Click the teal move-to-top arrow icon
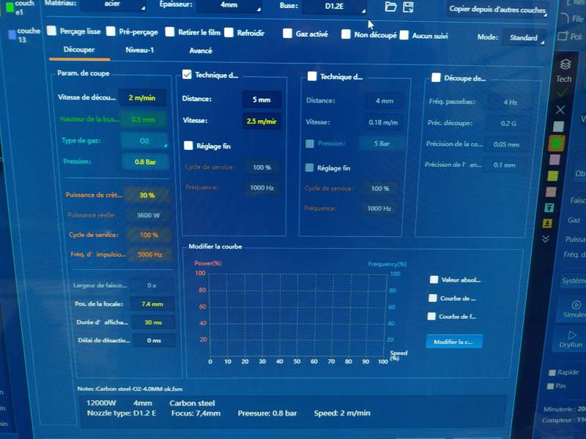 point(547,208)
